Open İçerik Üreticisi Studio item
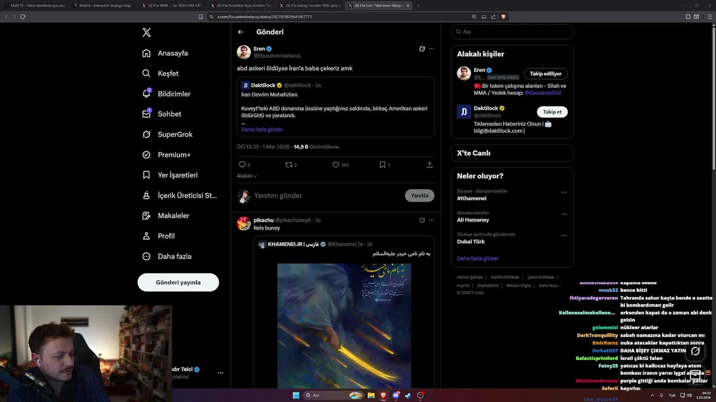This screenshot has width=716, height=402. (x=179, y=195)
